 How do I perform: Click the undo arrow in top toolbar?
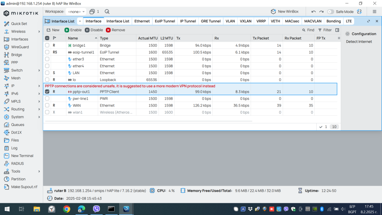click(313, 12)
